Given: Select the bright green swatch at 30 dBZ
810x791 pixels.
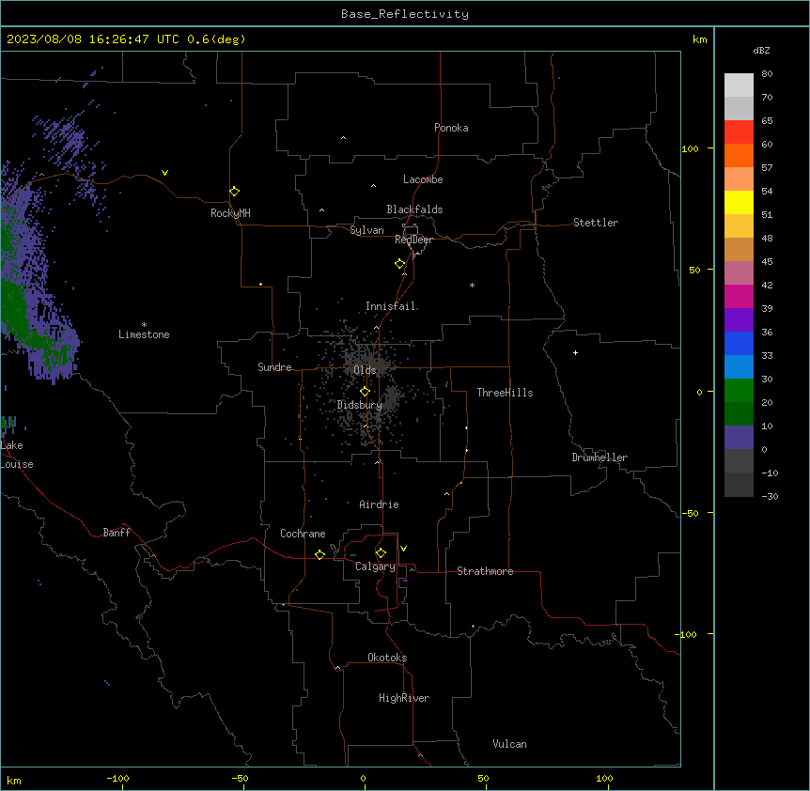Looking at the screenshot, I should 739,391.
